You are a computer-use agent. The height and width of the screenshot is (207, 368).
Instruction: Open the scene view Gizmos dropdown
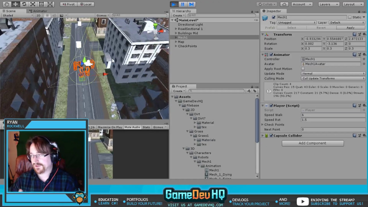pyautogui.click(x=103, y=16)
